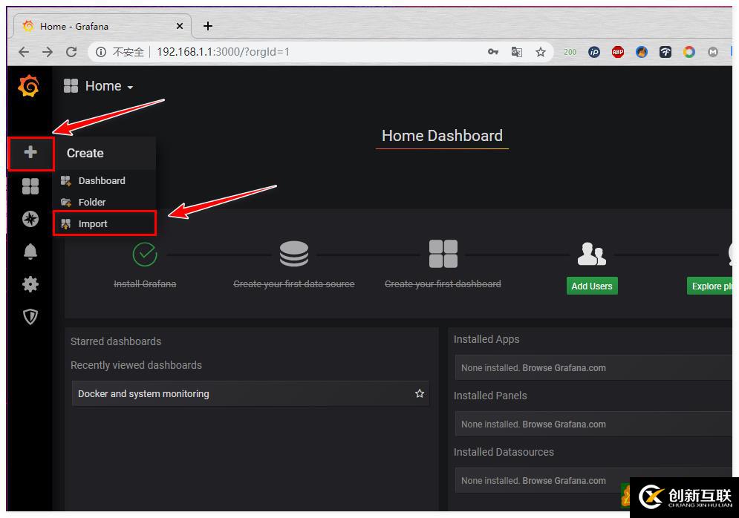This screenshot has height=518, width=739.
Task: Open the Alerting bell sidebar icon
Action: point(30,252)
